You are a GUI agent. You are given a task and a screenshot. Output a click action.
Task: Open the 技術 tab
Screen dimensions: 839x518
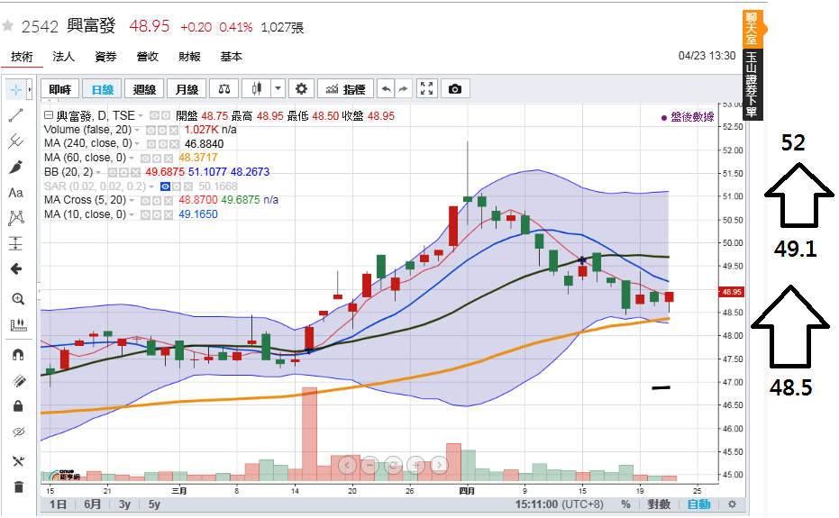[x=22, y=57]
